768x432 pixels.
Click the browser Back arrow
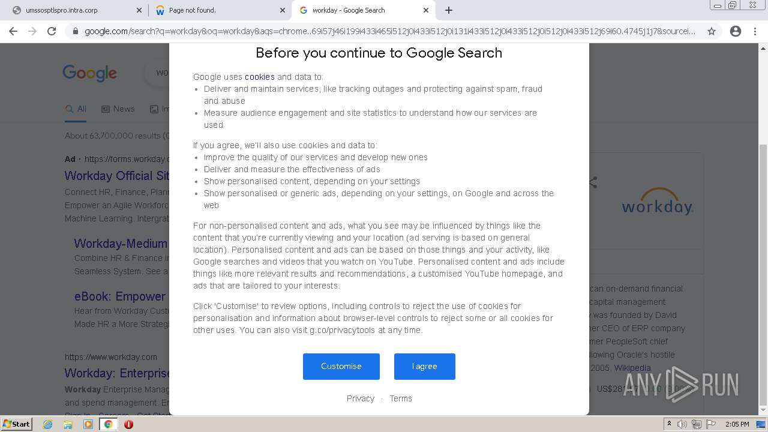coord(13,31)
